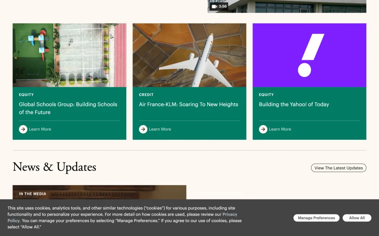Click View The Latest Updates button
379x236 pixels.
point(339,168)
